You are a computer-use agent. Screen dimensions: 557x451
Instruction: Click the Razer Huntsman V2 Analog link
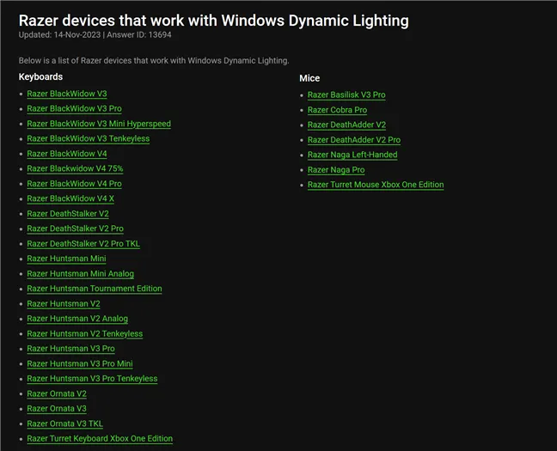77,319
